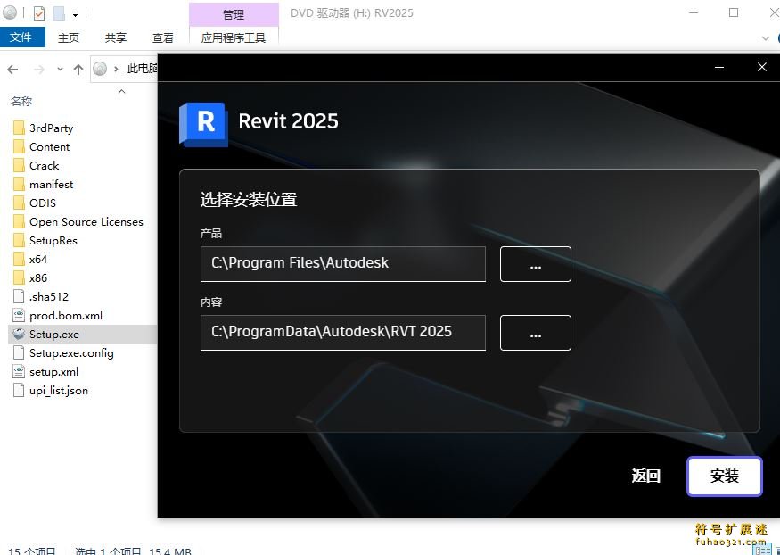The image size is (780, 555).
Task: Click the new folder icon in quick access toolbar
Action: click(59, 13)
